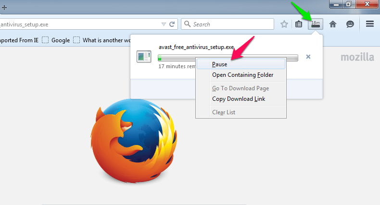Open a new tab with plus button

click(x=4, y=8)
